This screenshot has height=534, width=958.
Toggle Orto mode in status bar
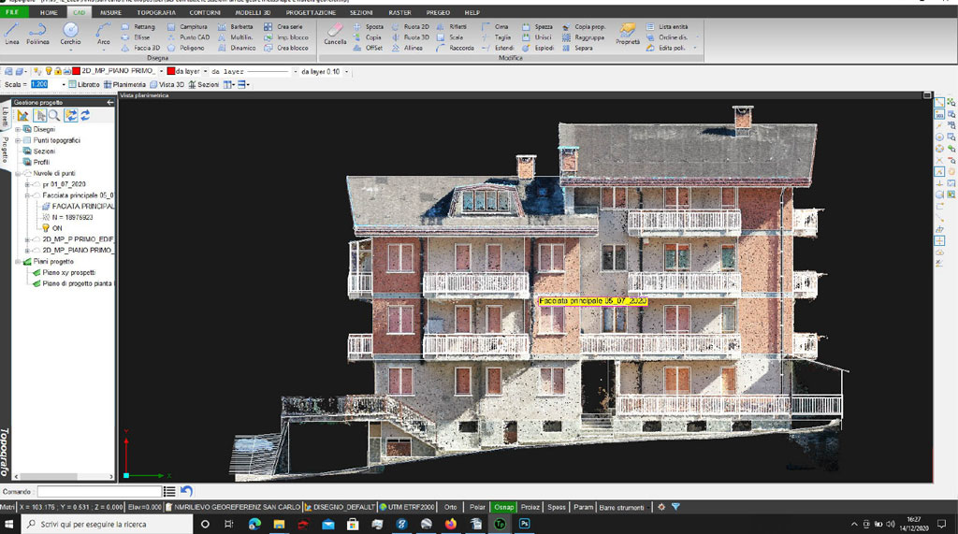tap(451, 507)
